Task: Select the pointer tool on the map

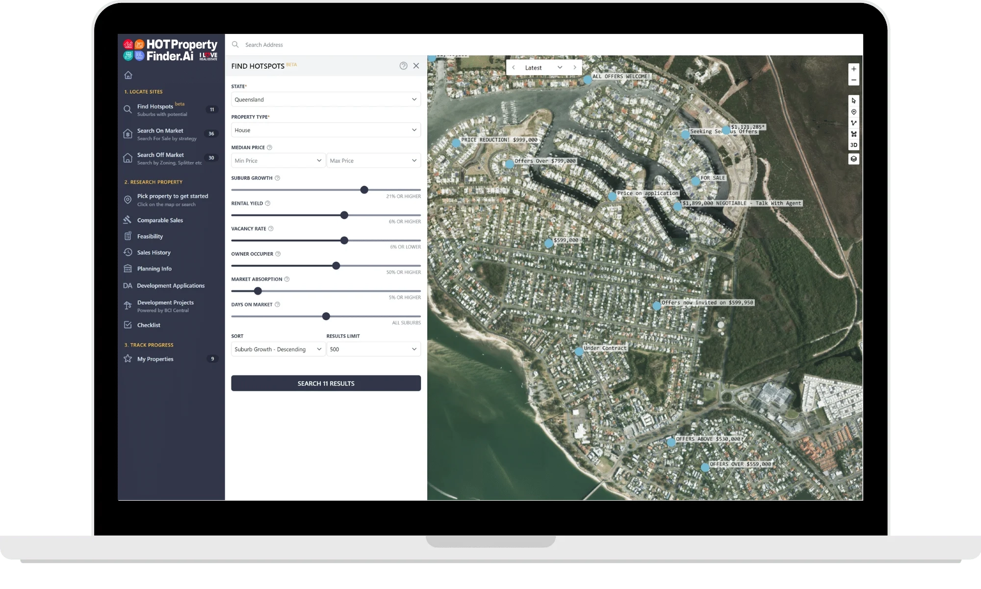Action: point(853,101)
